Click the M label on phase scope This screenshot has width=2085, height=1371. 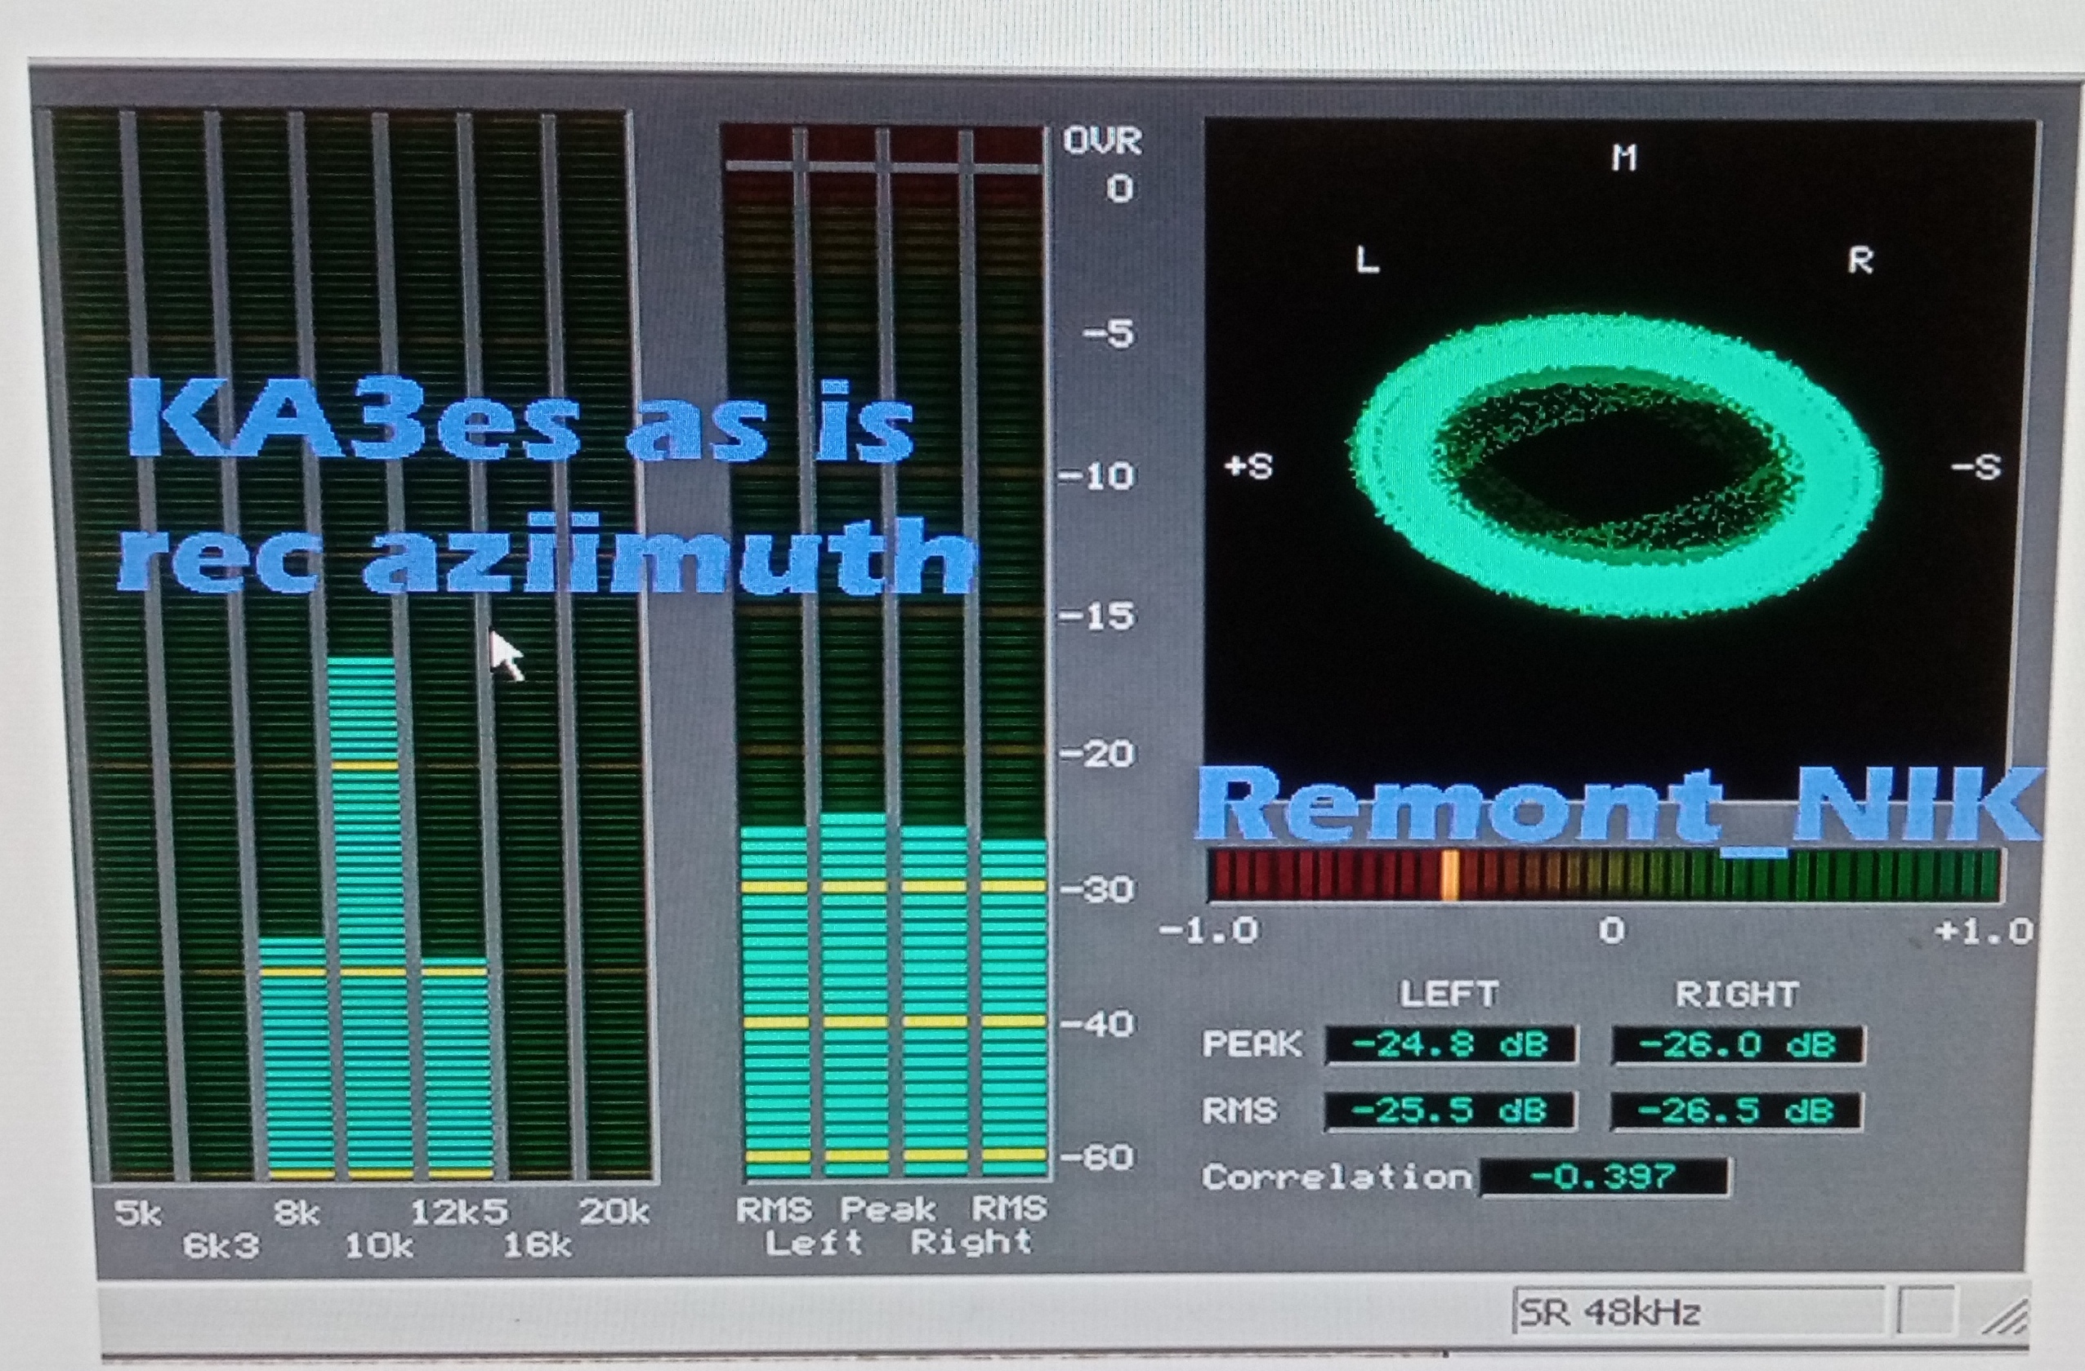(1623, 158)
